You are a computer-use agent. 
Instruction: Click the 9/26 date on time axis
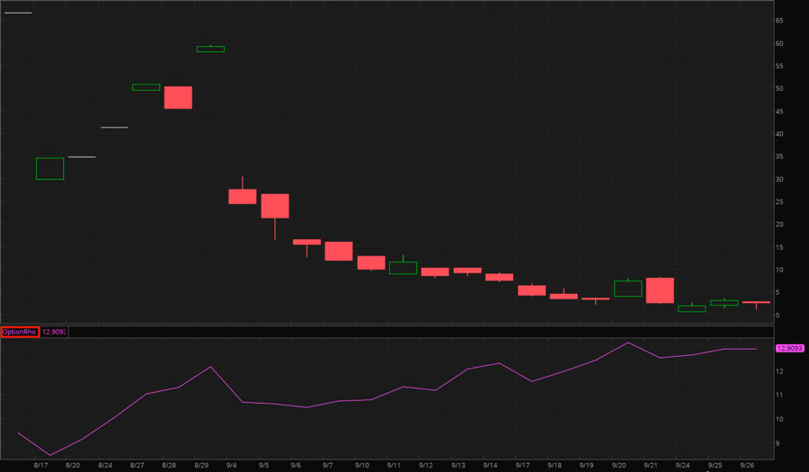[746, 466]
